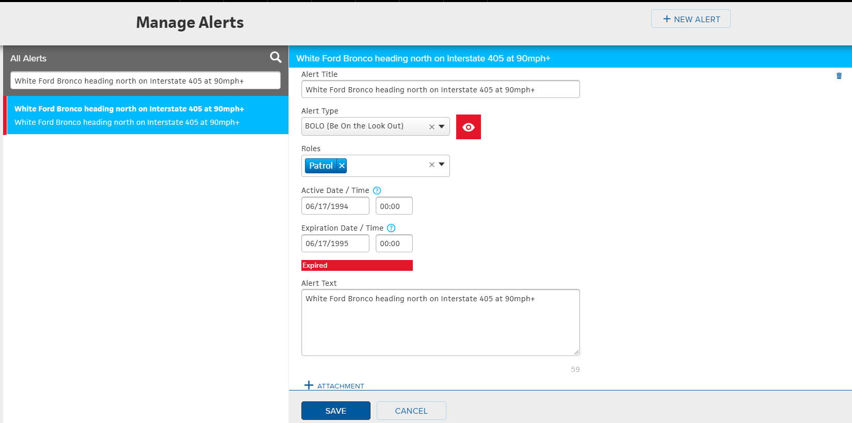Select the White Ford Bronco alert in list

pos(147,115)
